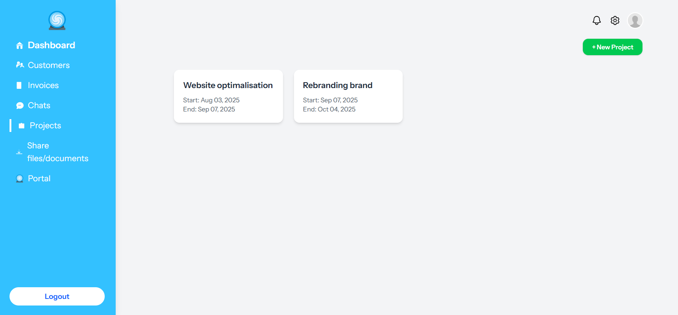Select the Customers menu item
Image resolution: width=678 pixels, height=315 pixels.
[x=48, y=65]
